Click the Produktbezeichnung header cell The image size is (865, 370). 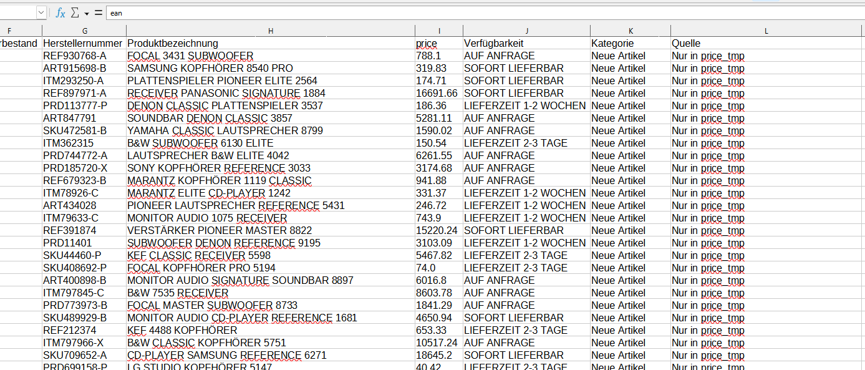coord(173,44)
